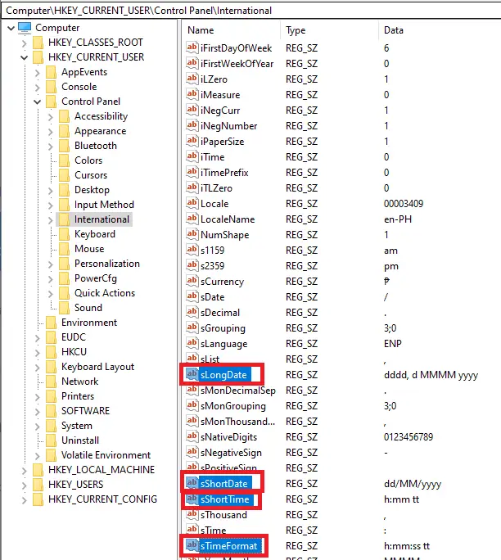Select the Keyboard key in tree
Screen dimensions: 501x560
(x=95, y=234)
